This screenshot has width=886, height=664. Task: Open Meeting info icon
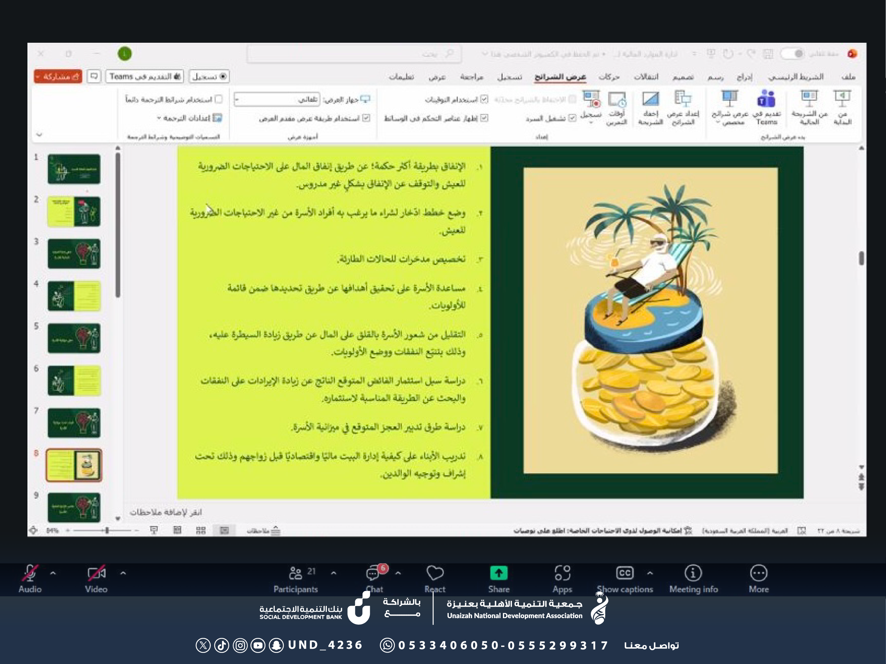693,573
